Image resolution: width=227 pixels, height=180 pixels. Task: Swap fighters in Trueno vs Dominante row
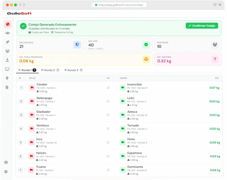(x=108, y=170)
